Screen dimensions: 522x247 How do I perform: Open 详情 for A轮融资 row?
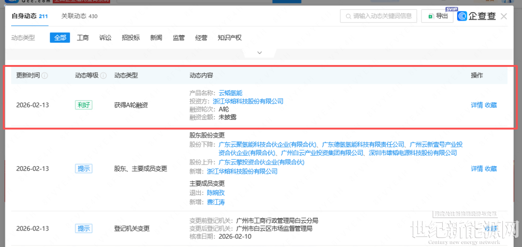[477, 105]
